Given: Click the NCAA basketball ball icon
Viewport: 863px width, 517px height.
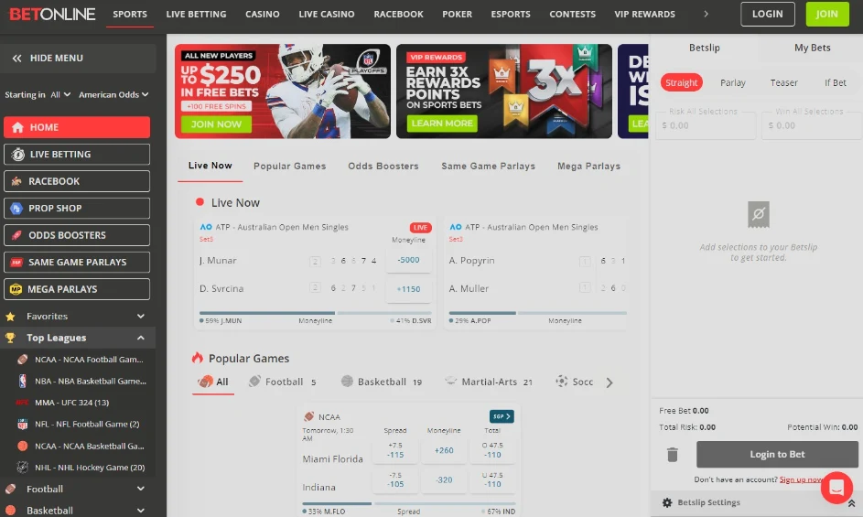Looking at the screenshot, I should pyautogui.click(x=23, y=446).
